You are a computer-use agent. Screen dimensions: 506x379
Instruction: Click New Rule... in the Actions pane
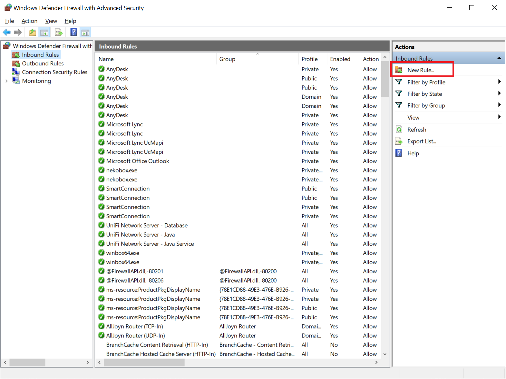click(421, 70)
